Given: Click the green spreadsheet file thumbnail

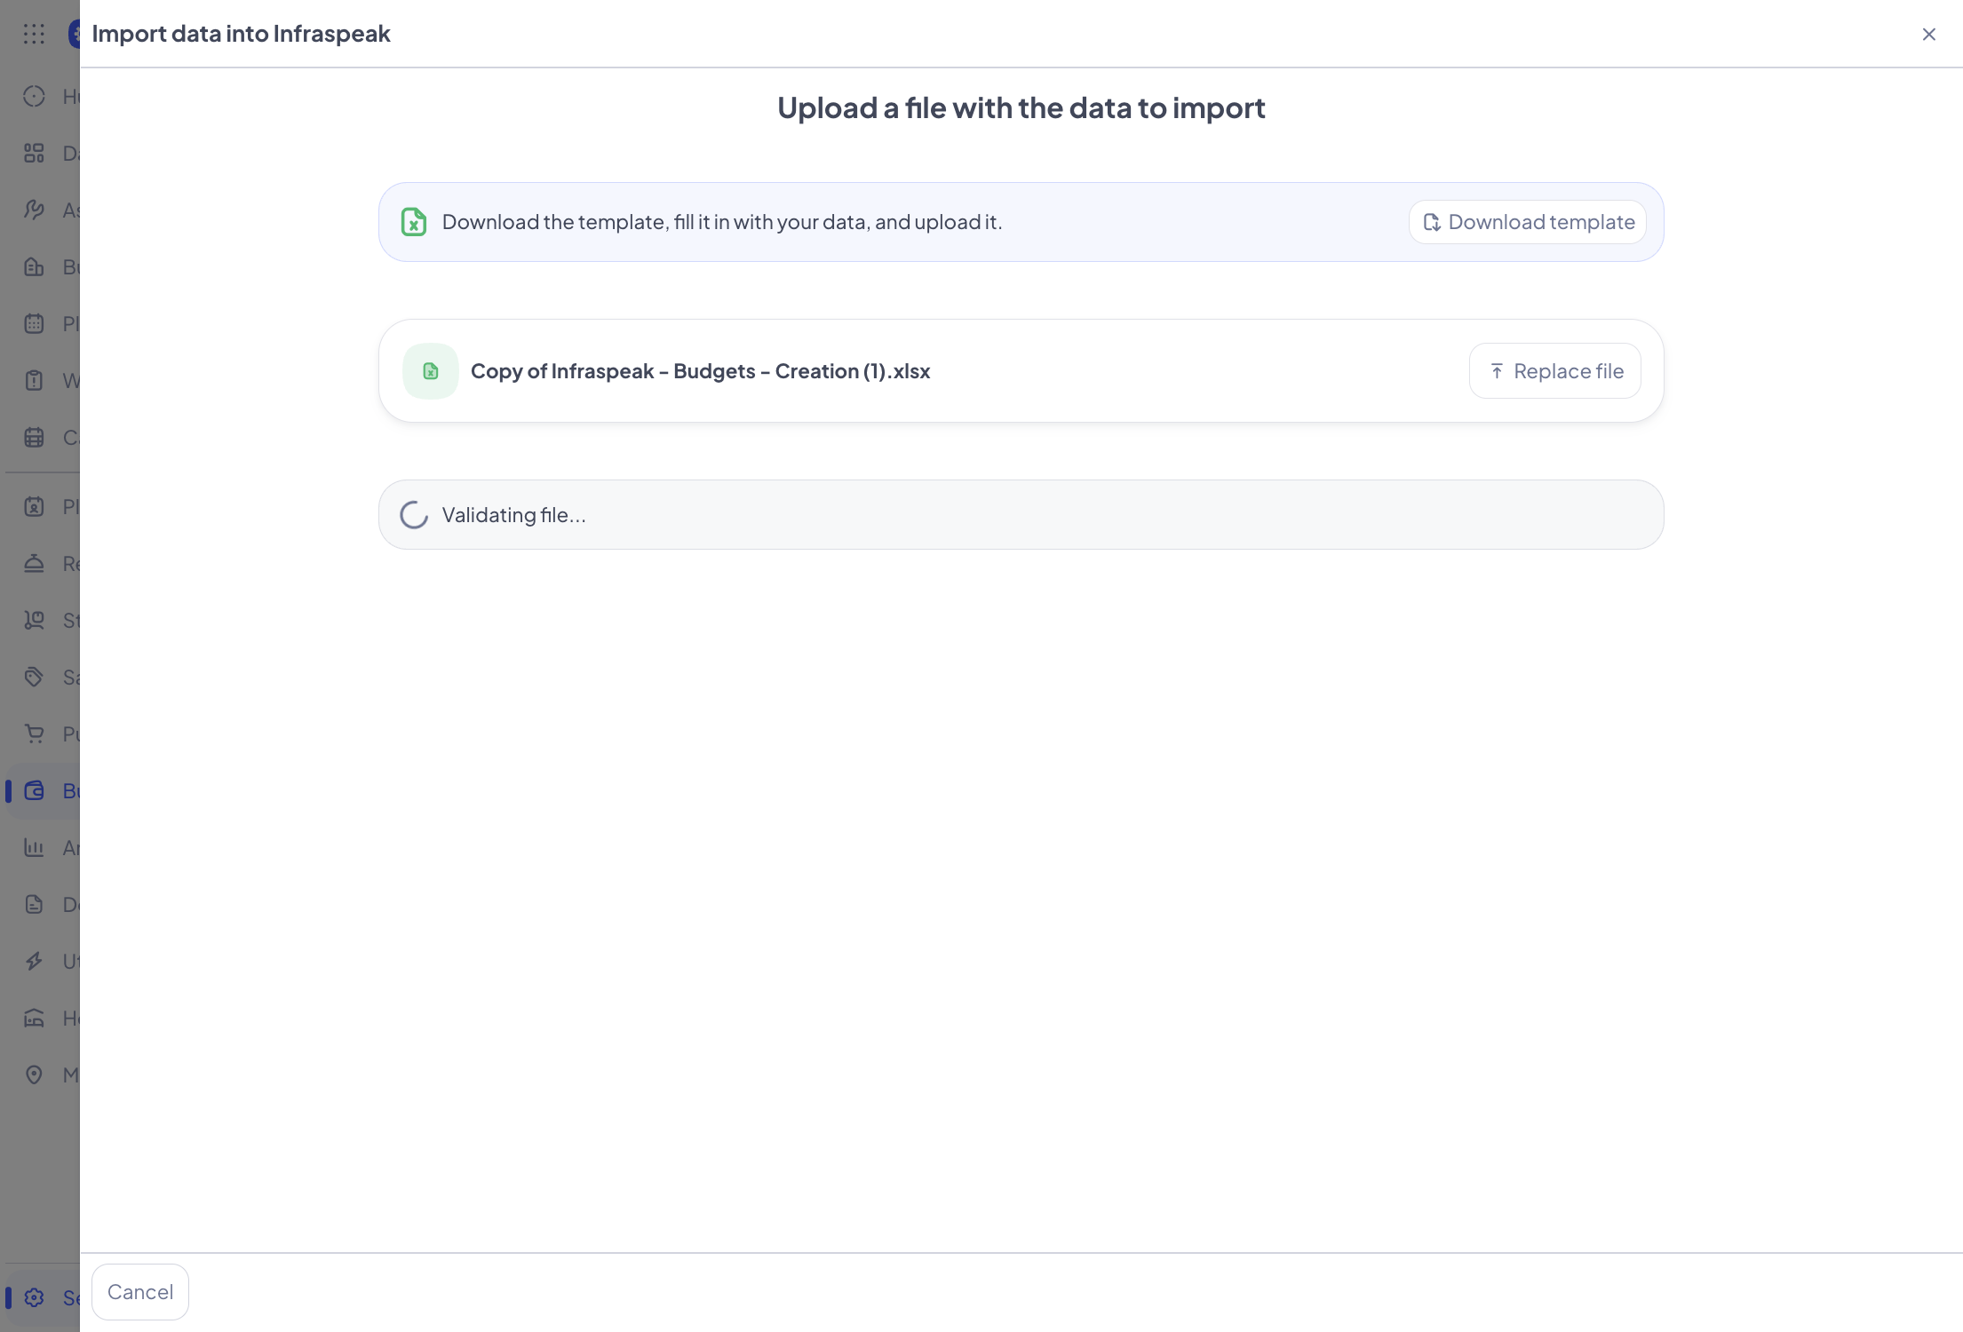Looking at the screenshot, I should 431,371.
